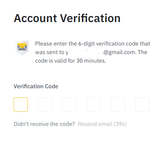Click the (39s) resend countdown timer
163x148 pixels.
click(x=120, y=124)
